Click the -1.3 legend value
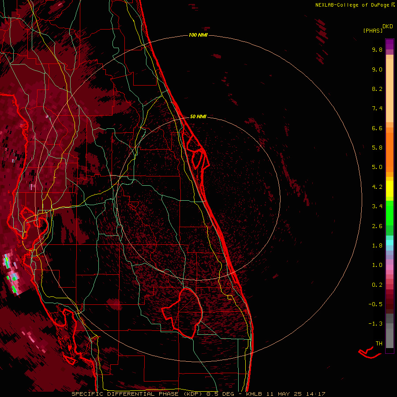397x397 pixels. [x=375, y=324]
